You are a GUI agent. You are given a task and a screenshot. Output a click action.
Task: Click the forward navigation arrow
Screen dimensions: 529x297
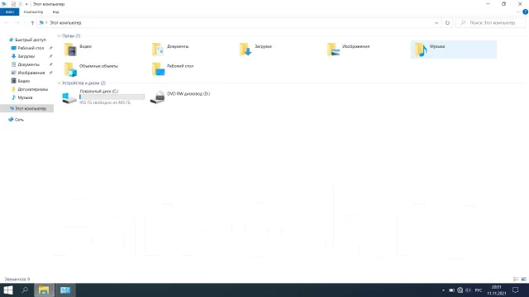coord(17,23)
